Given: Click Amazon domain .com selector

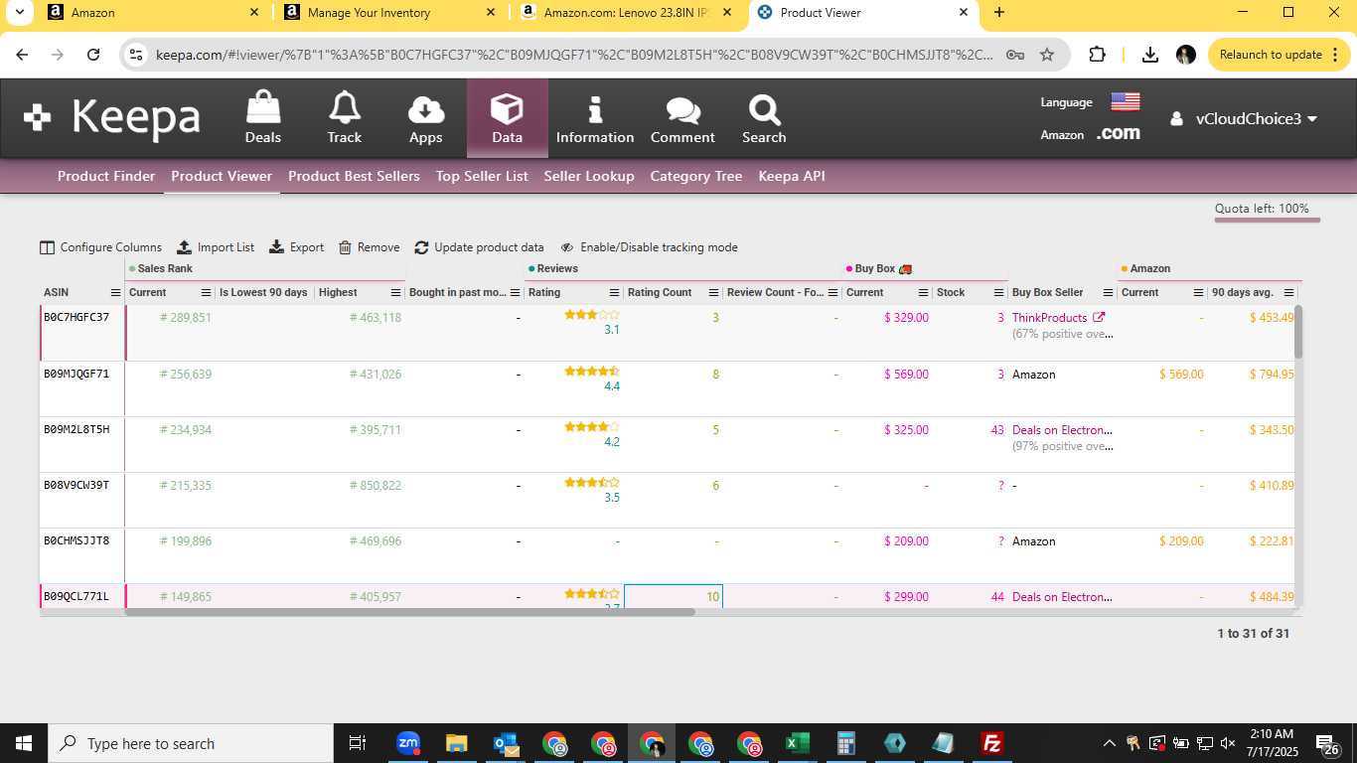Looking at the screenshot, I should point(1118,133).
